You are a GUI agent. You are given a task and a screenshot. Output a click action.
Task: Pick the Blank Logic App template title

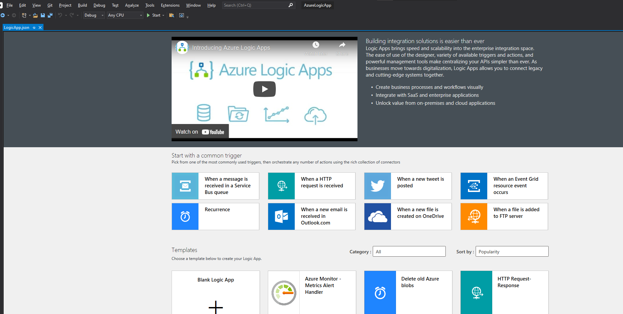[216, 280]
